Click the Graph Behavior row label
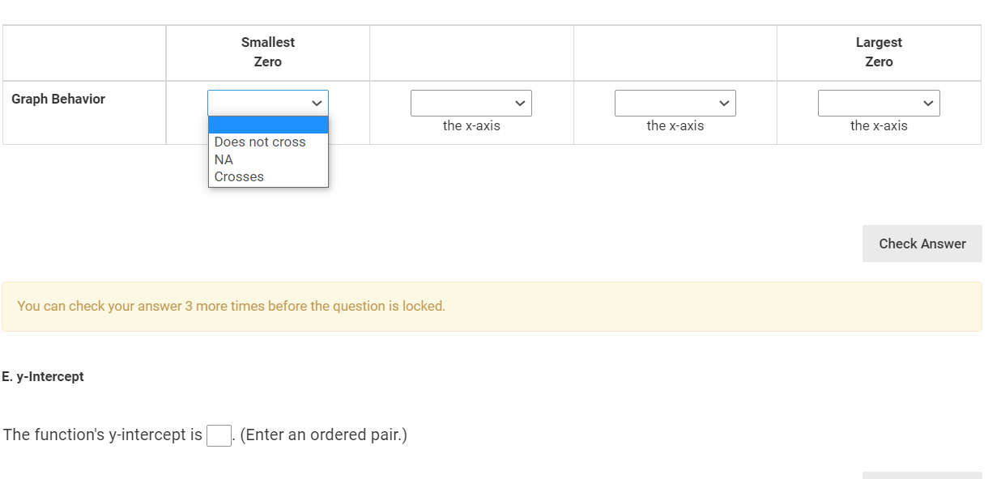The height and width of the screenshot is (479, 1001). pos(58,99)
